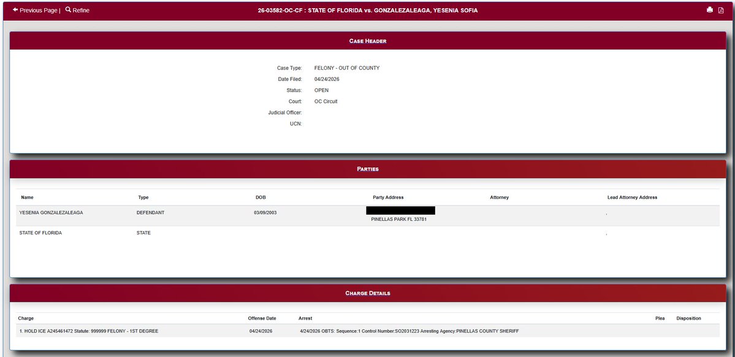
Task: Open the Refine search link
Action: pyautogui.click(x=77, y=10)
